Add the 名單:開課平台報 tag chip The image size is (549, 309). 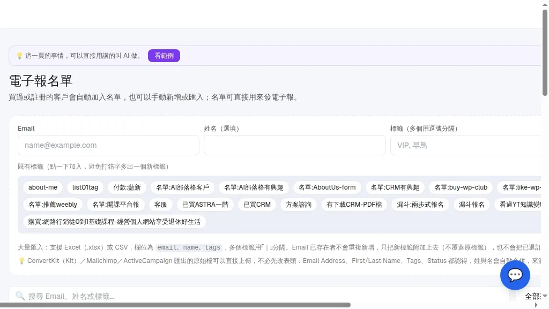[x=116, y=205]
